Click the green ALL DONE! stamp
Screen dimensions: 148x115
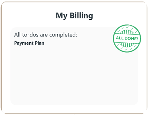click(x=127, y=38)
